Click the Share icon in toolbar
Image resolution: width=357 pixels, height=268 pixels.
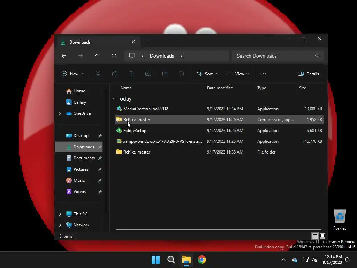coord(165,74)
